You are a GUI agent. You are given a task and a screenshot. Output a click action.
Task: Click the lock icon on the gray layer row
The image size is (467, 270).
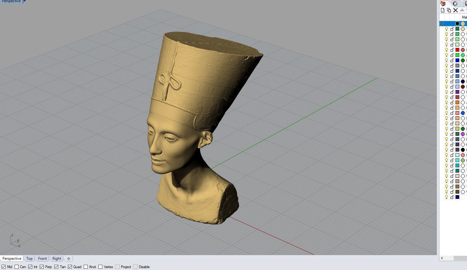pos(452,66)
